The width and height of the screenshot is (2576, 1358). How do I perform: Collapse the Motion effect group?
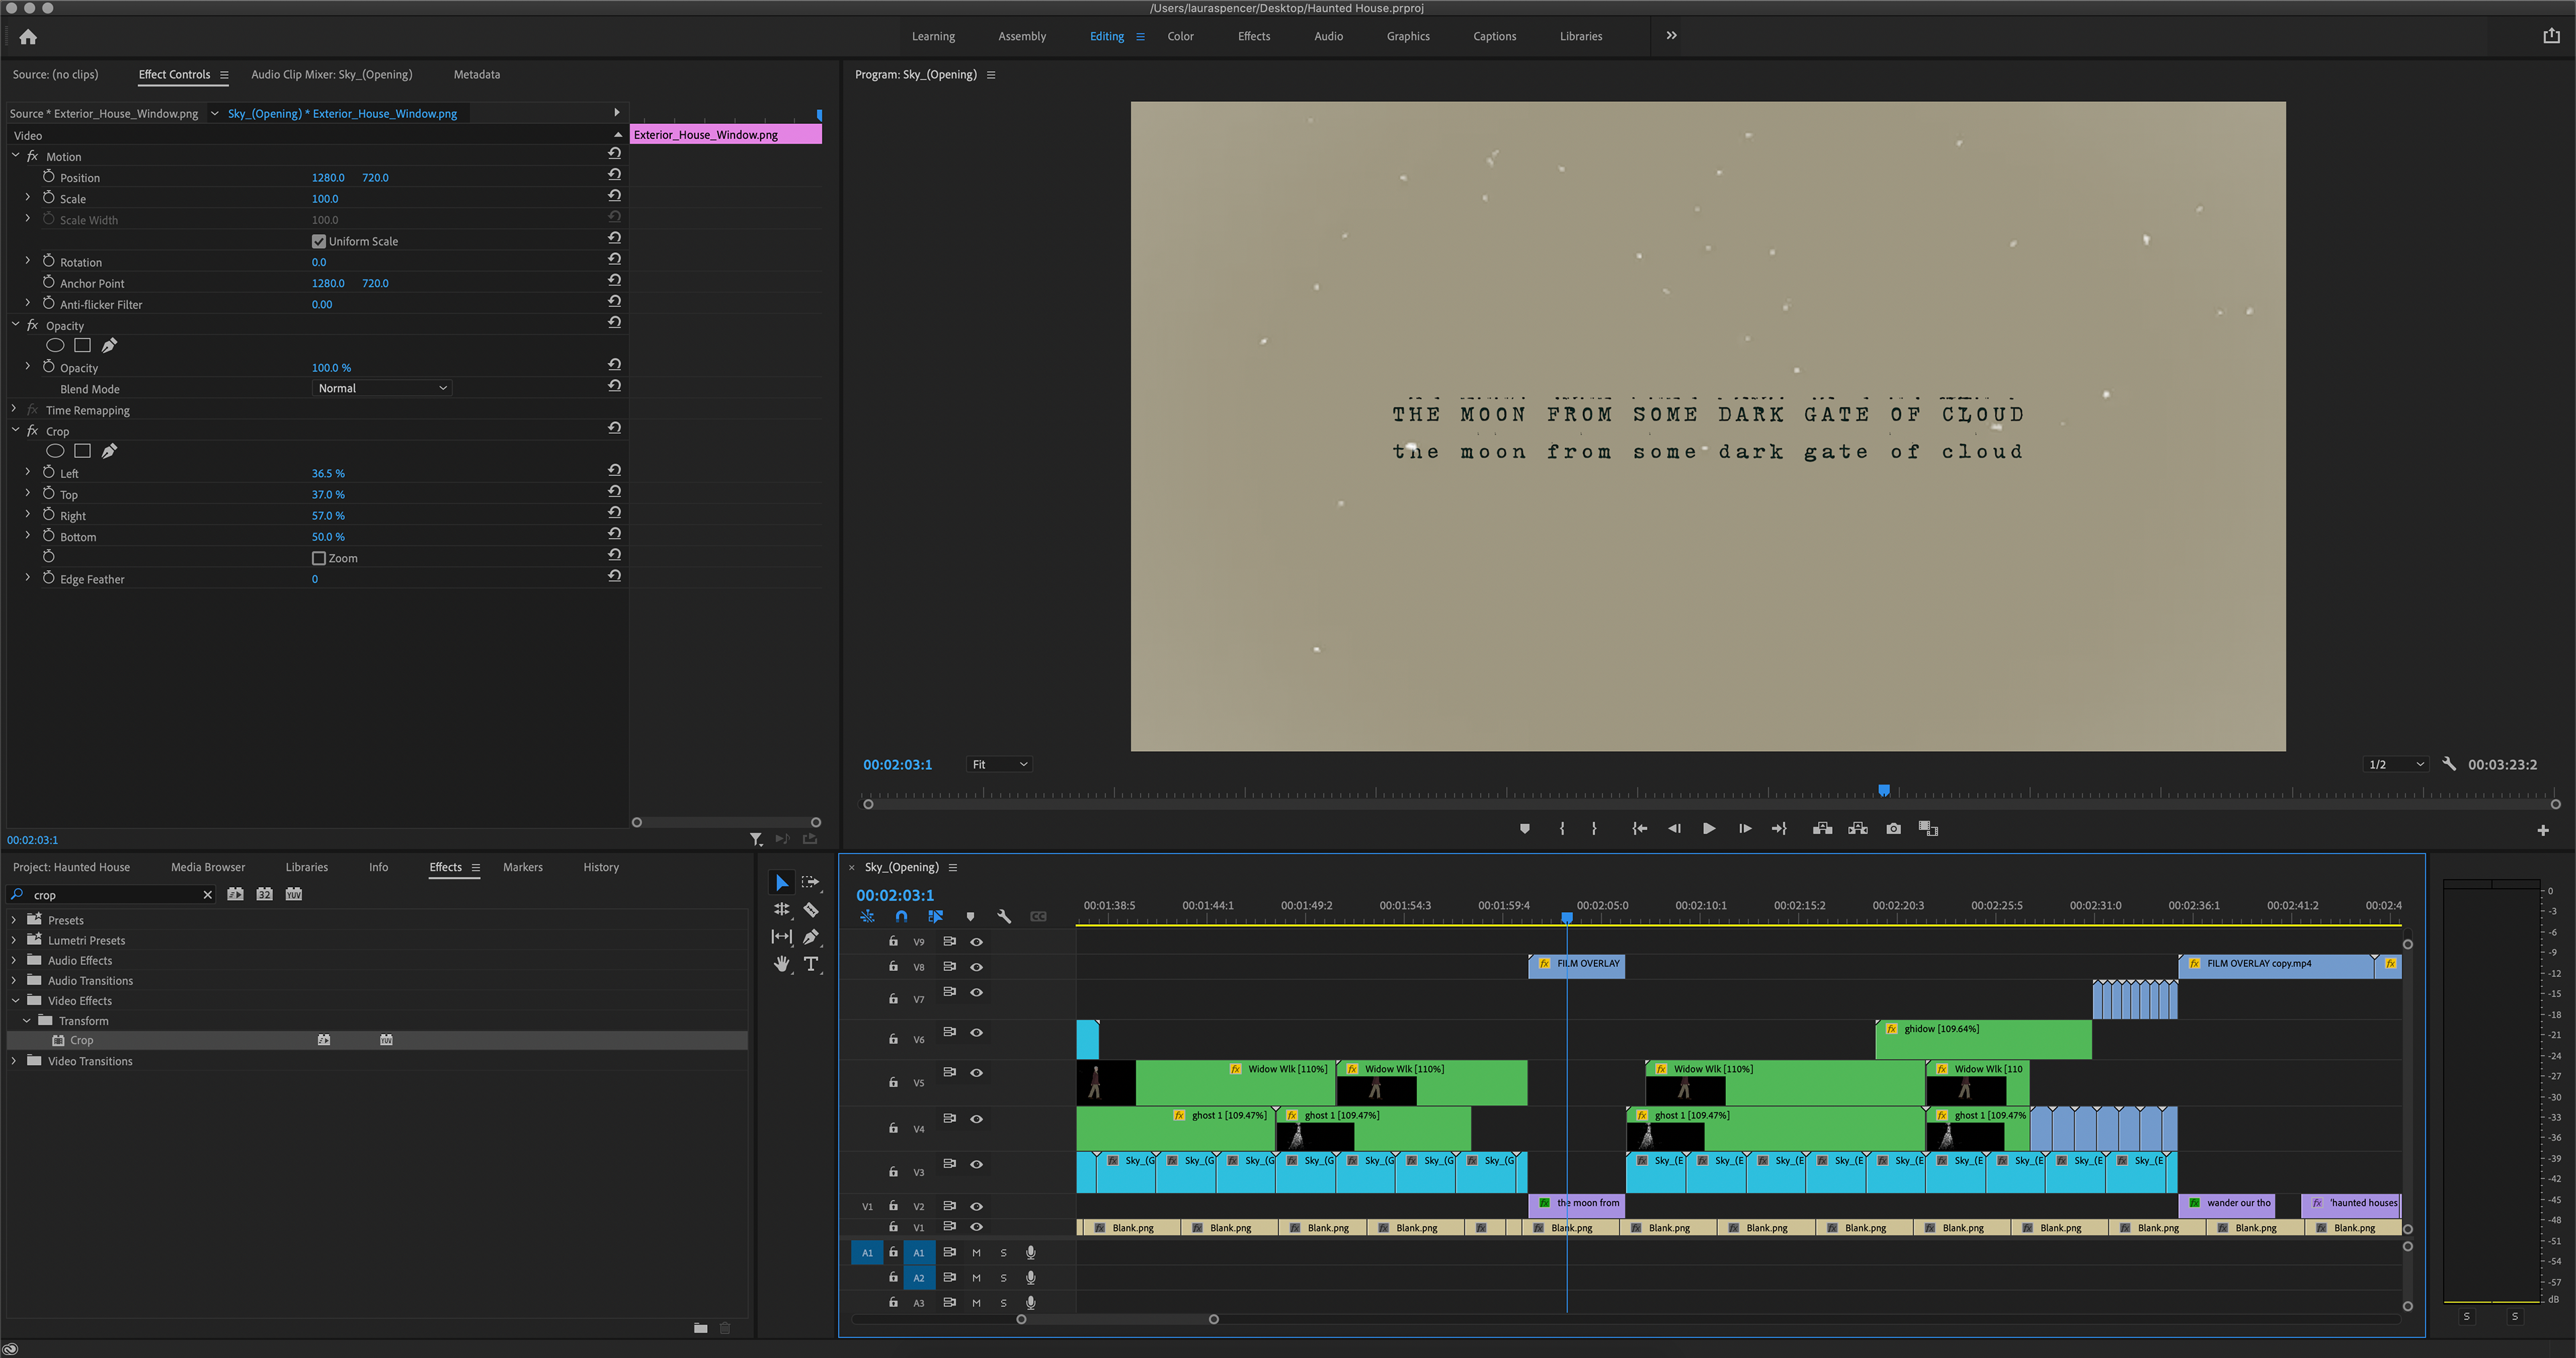15,156
